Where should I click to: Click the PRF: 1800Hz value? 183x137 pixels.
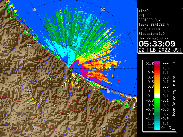click(x=149, y=29)
